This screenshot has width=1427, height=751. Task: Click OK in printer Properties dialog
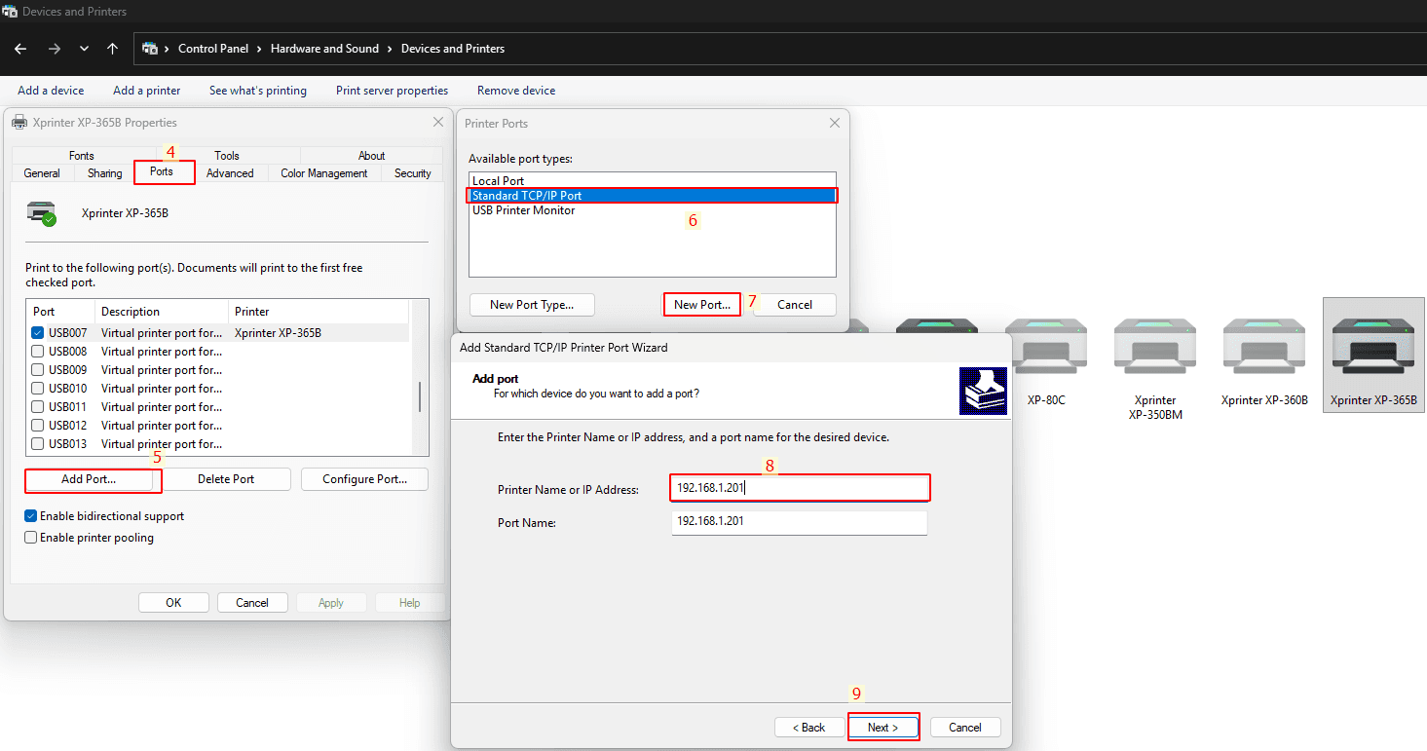tap(173, 603)
